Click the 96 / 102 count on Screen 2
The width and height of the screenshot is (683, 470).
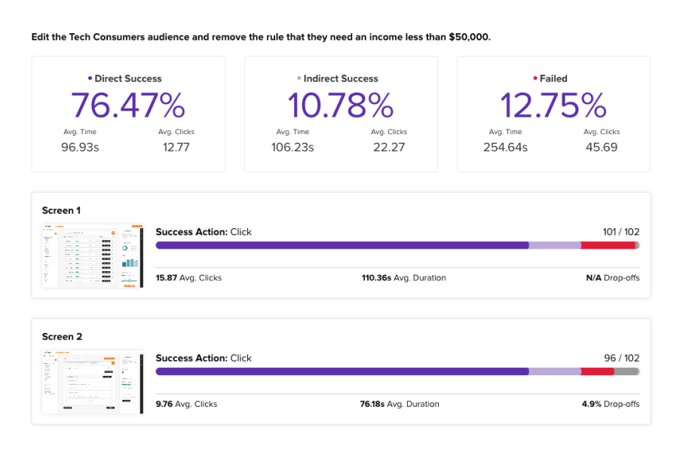(x=622, y=359)
